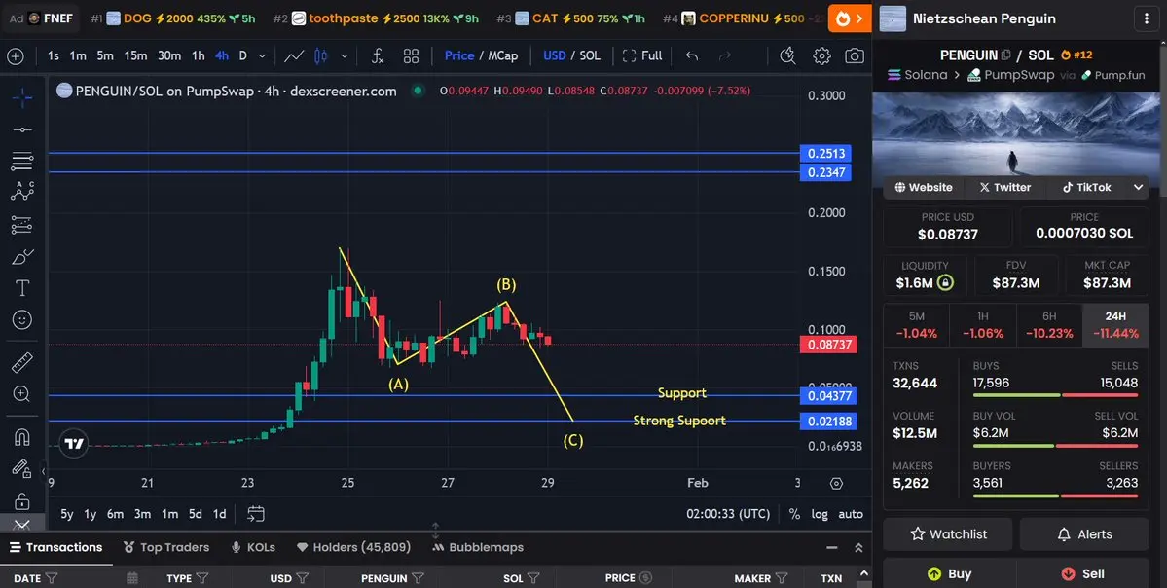The height and width of the screenshot is (588, 1167).
Task: Activate the zoom in tool
Action: [x=22, y=393]
